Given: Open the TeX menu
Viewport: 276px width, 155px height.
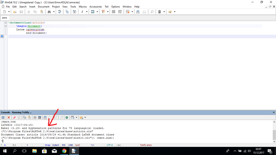Looking at the screenshot, I should pos(107,7).
